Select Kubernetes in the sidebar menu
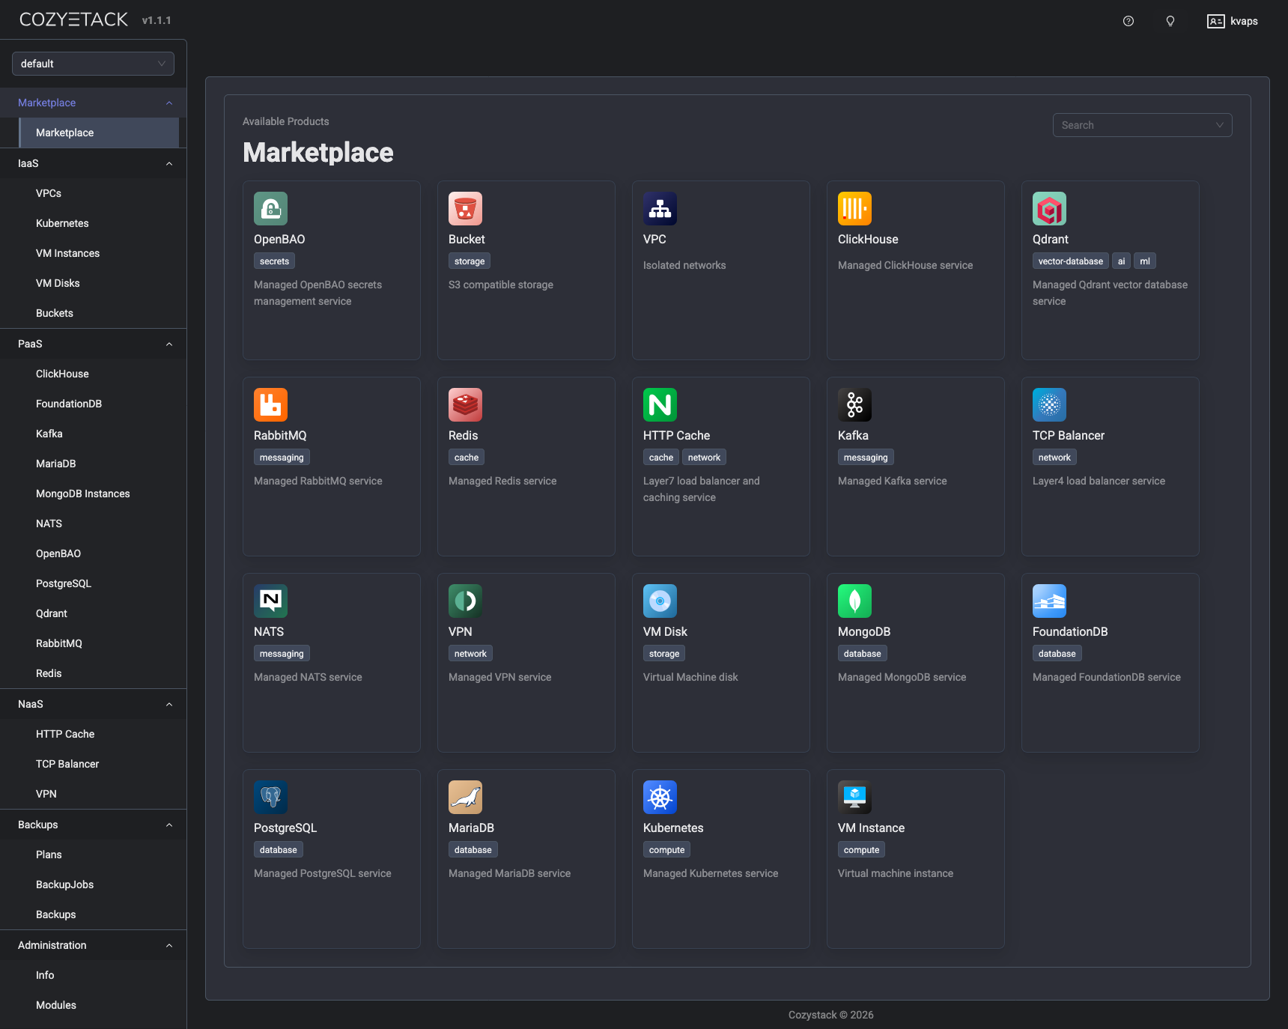The width and height of the screenshot is (1288, 1029). coord(62,223)
